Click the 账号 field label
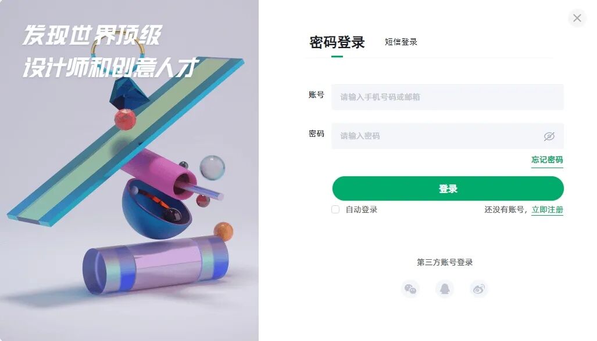597x341 pixels. coord(316,95)
